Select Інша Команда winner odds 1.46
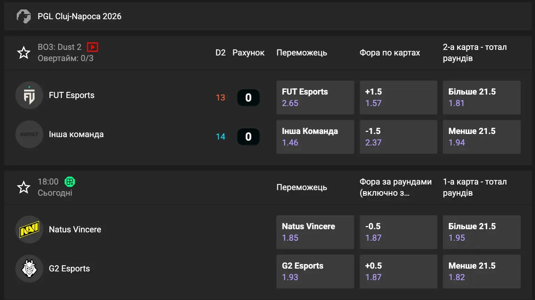535x300 pixels. 315,137
